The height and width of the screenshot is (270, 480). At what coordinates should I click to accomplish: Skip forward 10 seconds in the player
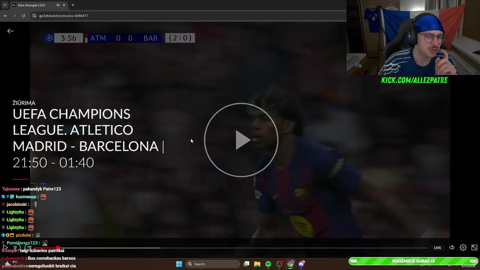click(x=28, y=247)
